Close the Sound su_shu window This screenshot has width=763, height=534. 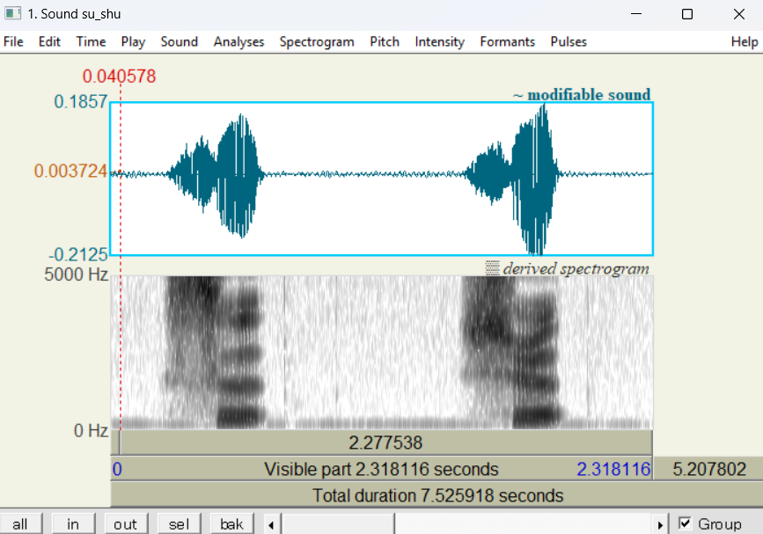pos(738,14)
